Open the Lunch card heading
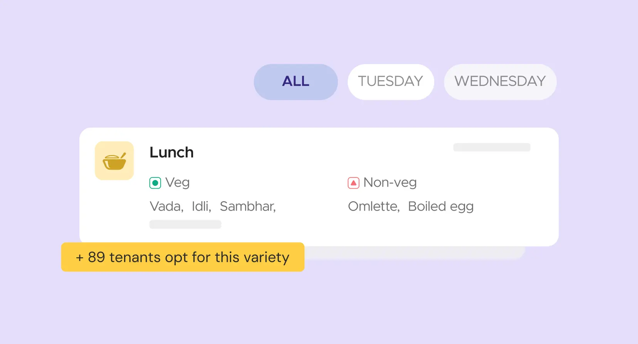This screenshot has height=344, width=638. coord(171,152)
